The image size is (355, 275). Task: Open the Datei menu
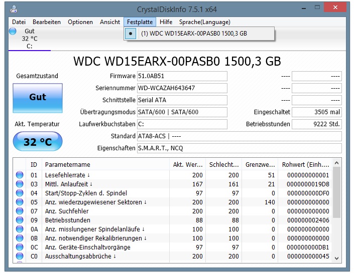point(19,22)
